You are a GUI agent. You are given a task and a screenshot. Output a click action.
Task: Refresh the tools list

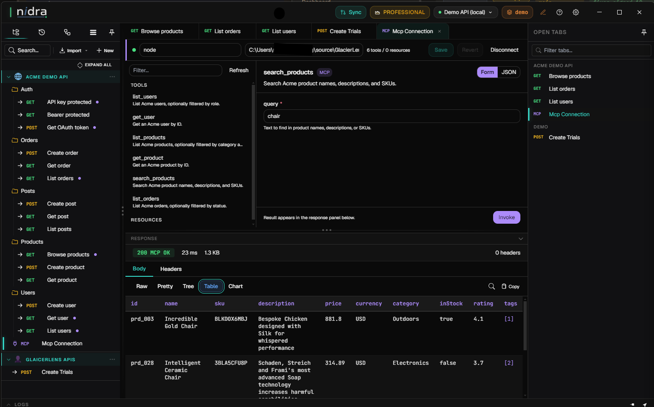[x=239, y=70]
